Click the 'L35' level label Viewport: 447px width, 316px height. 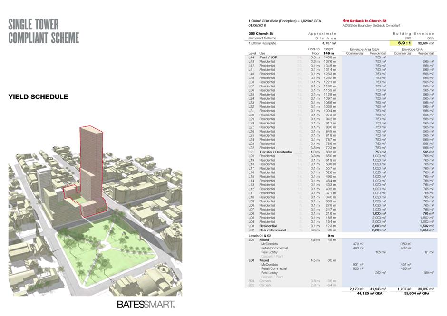251,94
